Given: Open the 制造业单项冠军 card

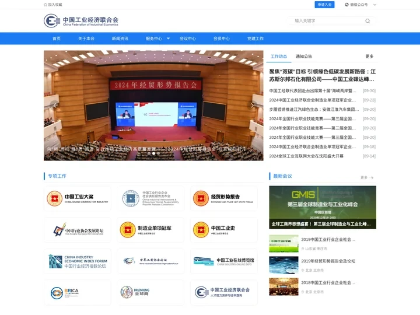Looking at the screenshot, I should [x=150, y=230].
